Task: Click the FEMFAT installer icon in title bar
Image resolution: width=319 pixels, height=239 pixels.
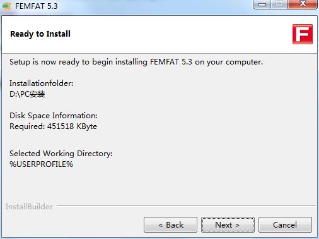Action: pos(6,6)
